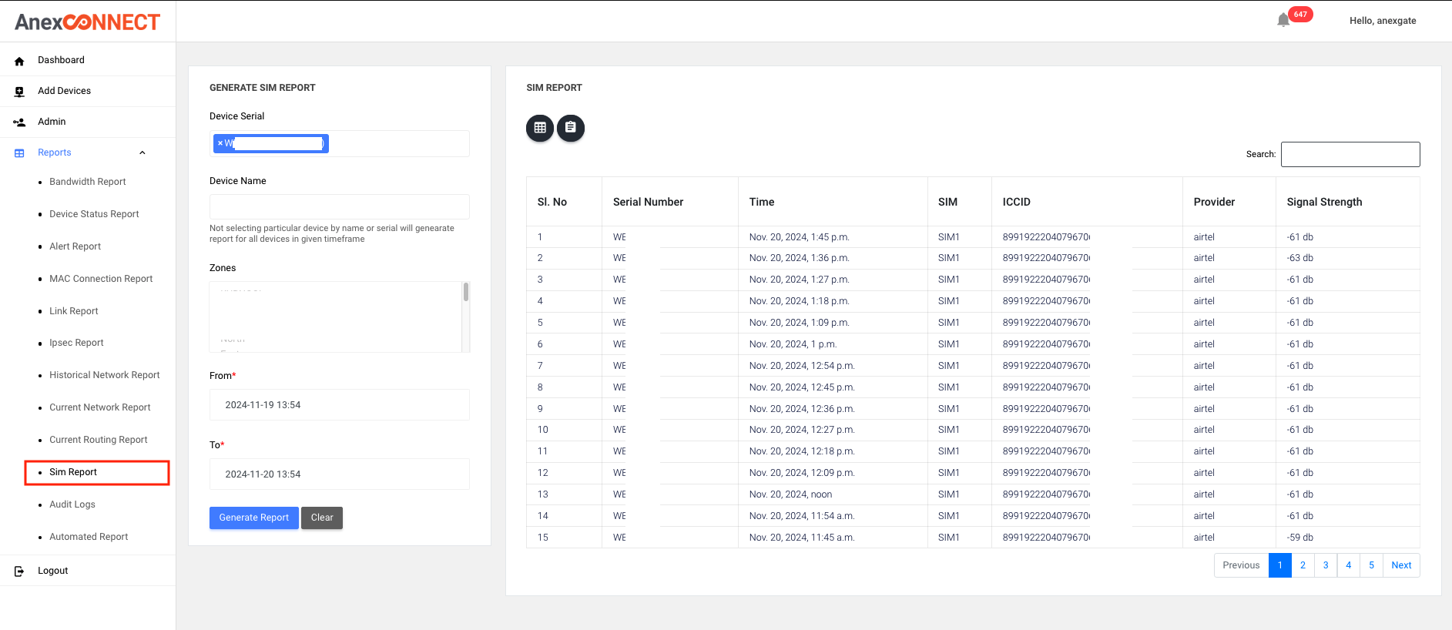Screen dimensions: 1452x630
Task: Click the Reports grid icon
Action: [x=19, y=153]
